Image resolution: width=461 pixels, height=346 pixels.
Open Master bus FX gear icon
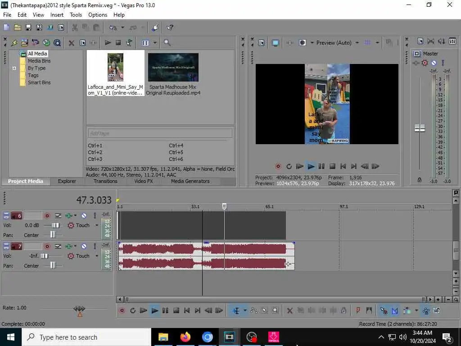pos(425,63)
